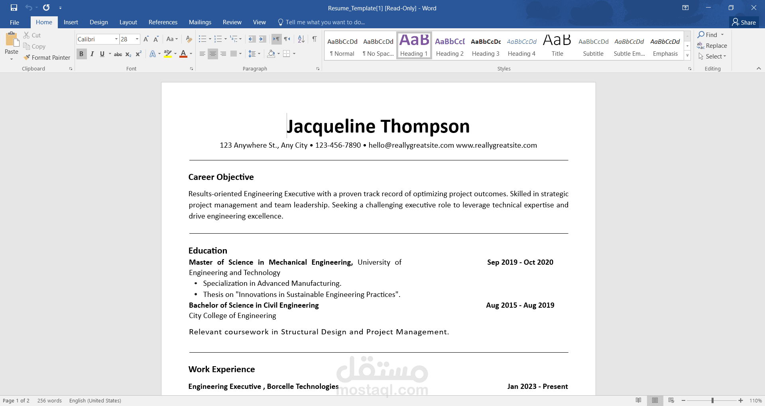Toggle Superscript formatting
The width and height of the screenshot is (765, 406).
pos(139,54)
